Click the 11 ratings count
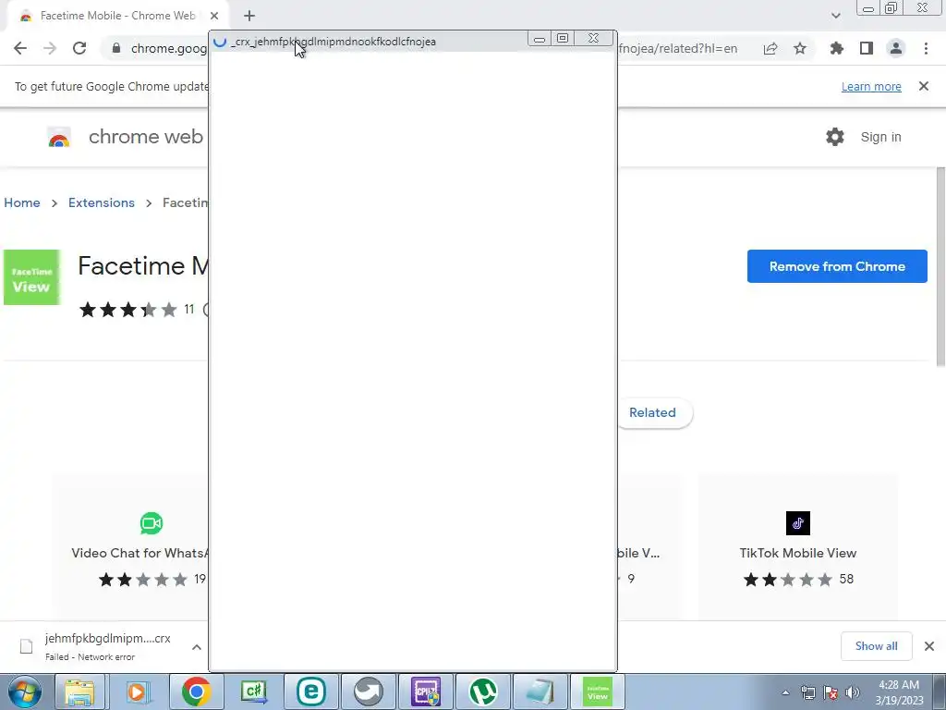946x710 pixels. pyautogui.click(x=188, y=310)
